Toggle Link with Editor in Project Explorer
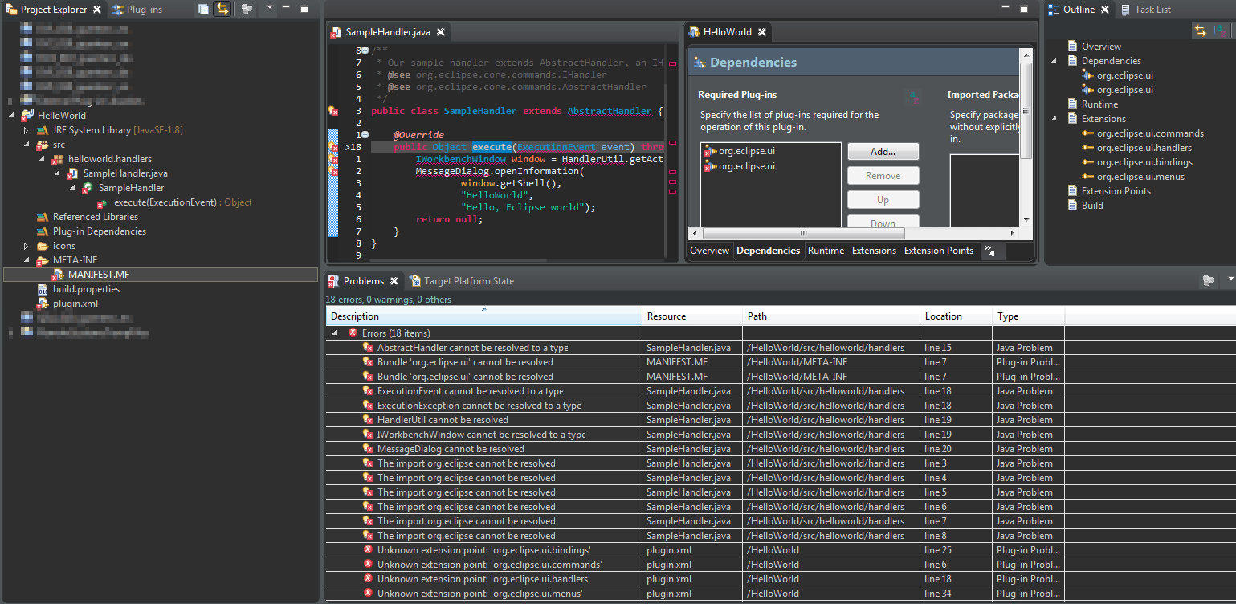This screenshot has width=1236, height=604. pos(222,9)
